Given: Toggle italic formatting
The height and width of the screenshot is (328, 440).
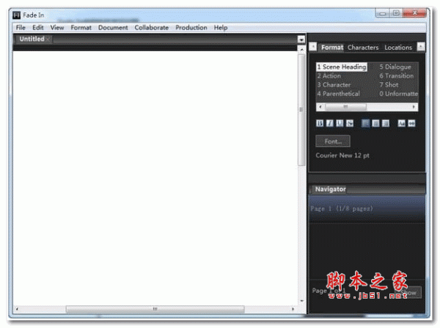Looking at the screenshot, I should 330,123.
